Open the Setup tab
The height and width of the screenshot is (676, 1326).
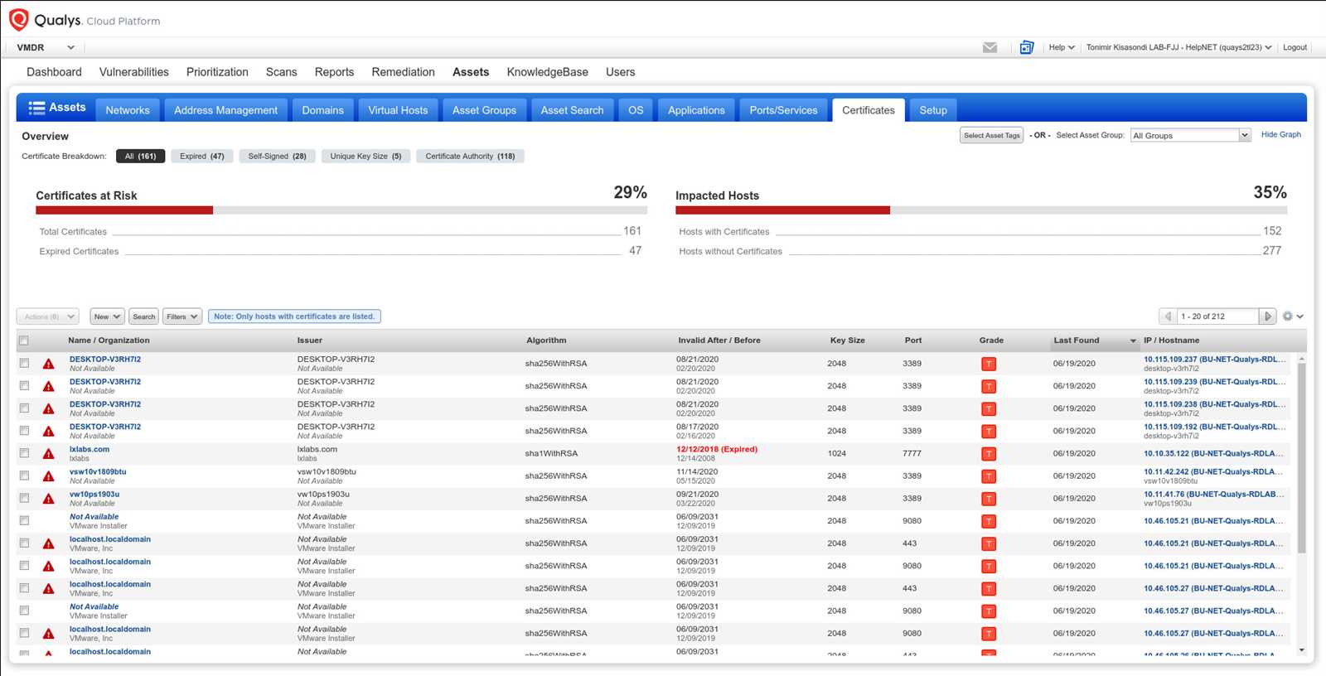pyautogui.click(x=933, y=110)
